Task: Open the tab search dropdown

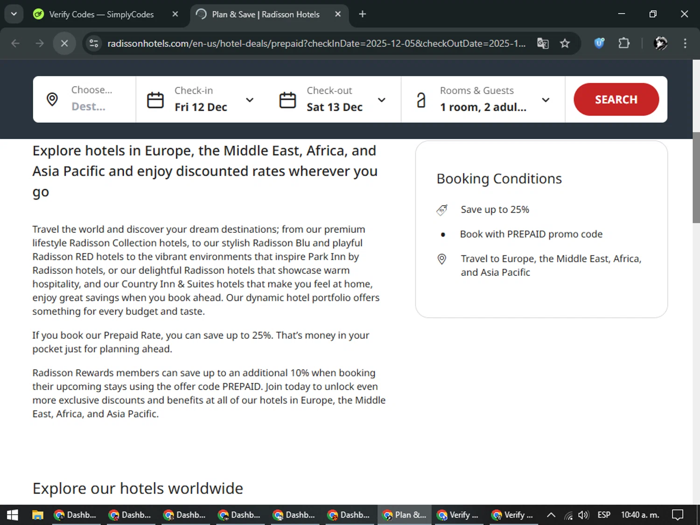Action: [x=14, y=14]
